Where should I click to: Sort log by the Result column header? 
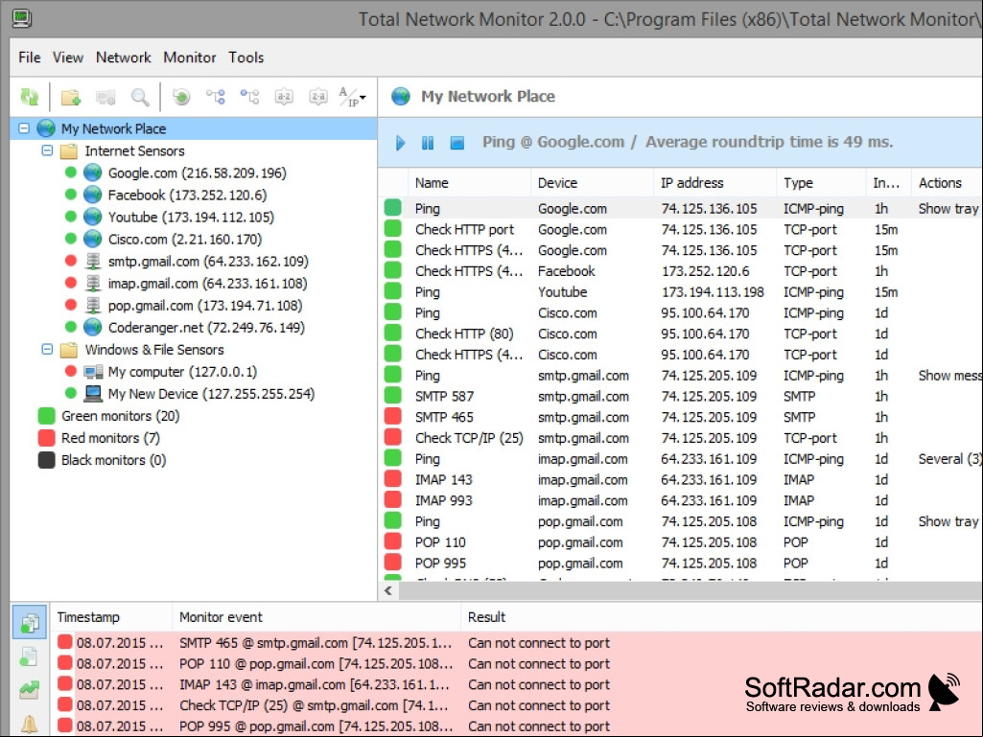pyautogui.click(x=721, y=617)
